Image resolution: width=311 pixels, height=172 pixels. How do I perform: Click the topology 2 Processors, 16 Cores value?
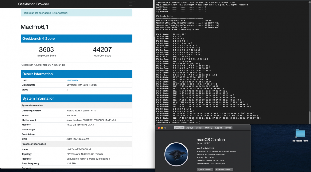click(85, 154)
